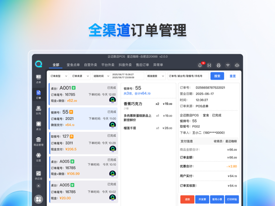Viewport: 275px width, 206px height.
Task: Open notifications bell with red badge
Action: [x=200, y=65]
